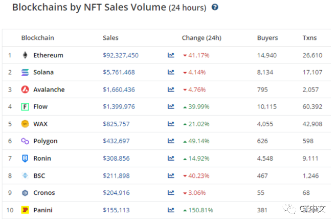Select the Polygon change value 49.14%

coord(198,141)
